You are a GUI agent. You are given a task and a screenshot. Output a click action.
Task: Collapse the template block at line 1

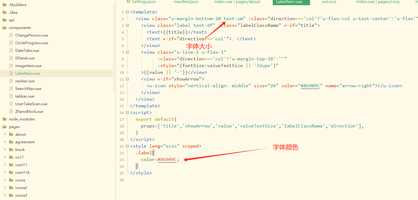127,12
